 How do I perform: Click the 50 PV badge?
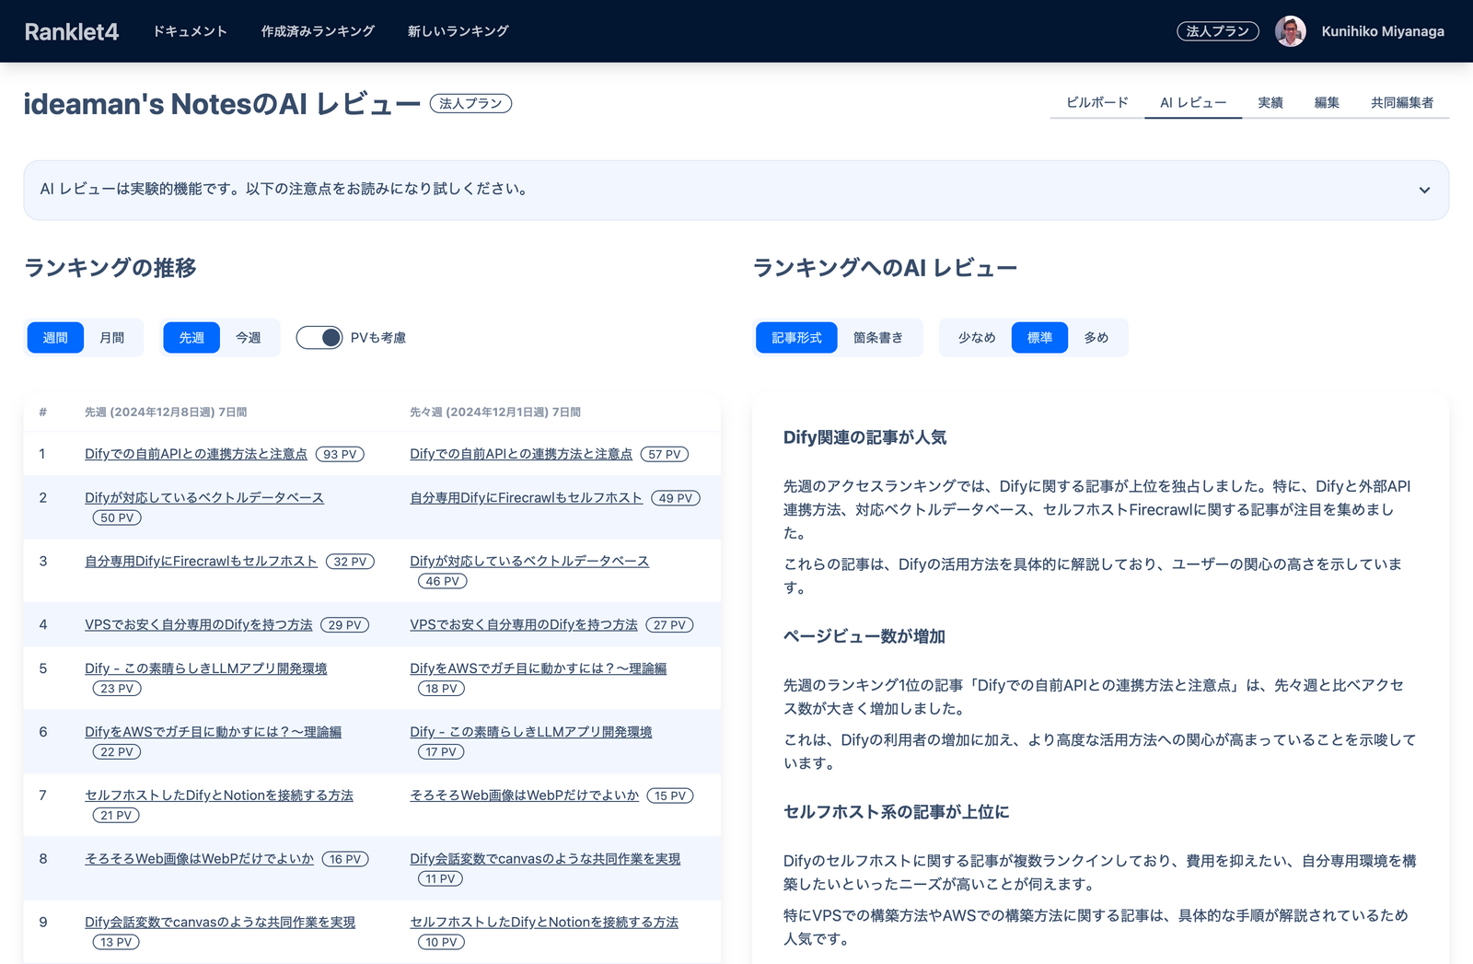pos(117,518)
